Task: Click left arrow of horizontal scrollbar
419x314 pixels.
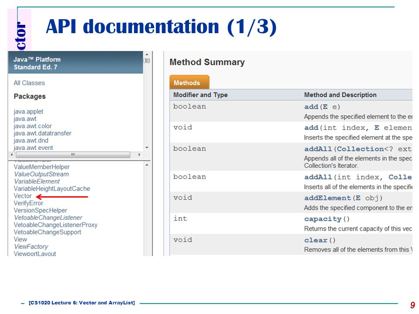Action: 11,154
